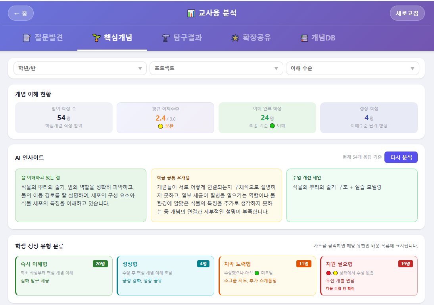Click the 소그룹 지도, 추가 스캐폴딩 text
Screen dimensions: 434x305
click(250, 281)
